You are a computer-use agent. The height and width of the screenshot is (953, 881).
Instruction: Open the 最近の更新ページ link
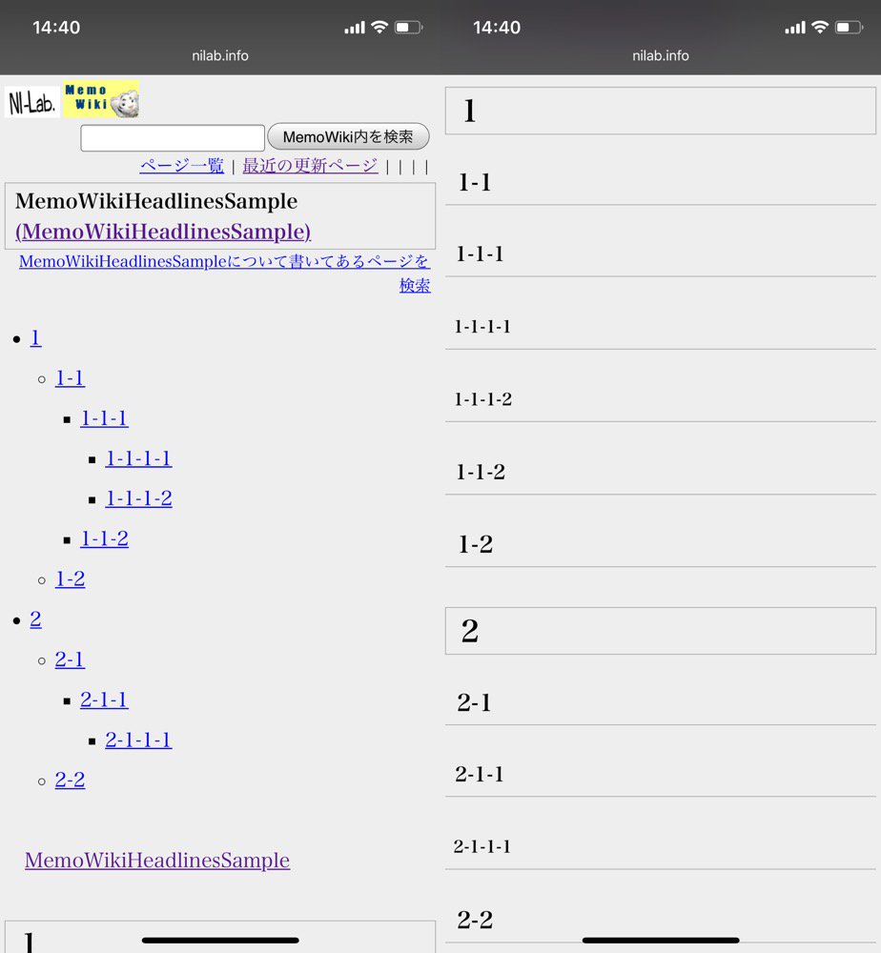click(x=310, y=166)
